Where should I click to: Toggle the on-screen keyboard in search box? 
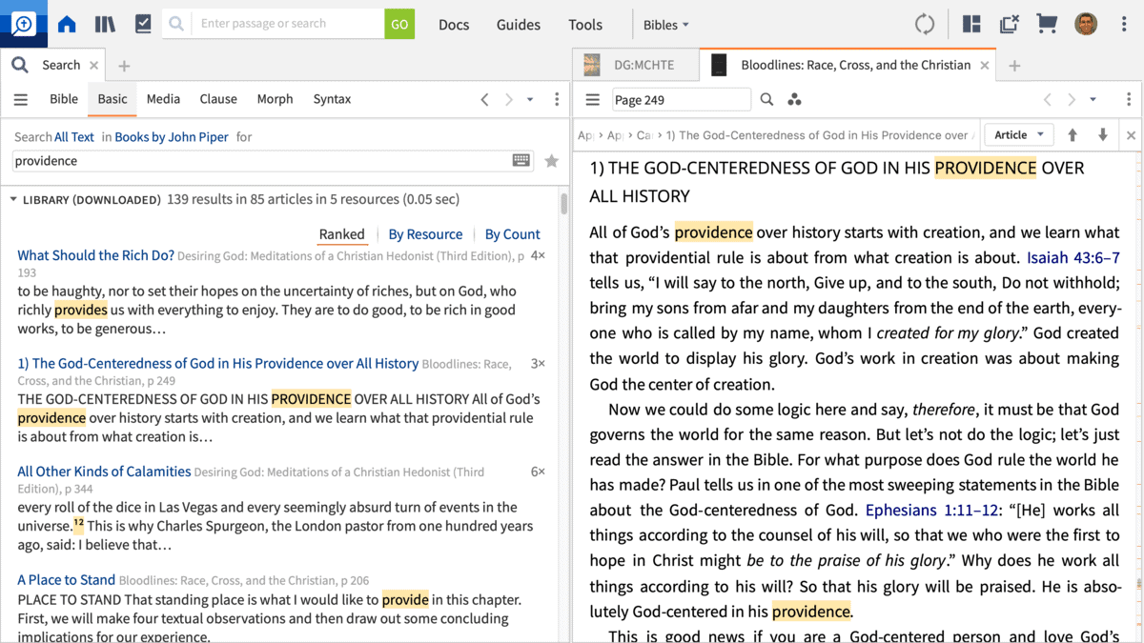click(521, 161)
